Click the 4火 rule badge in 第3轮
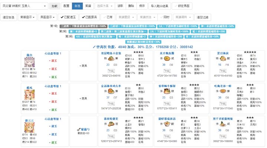This screenshot has height=148, width=267. tap(95, 37)
